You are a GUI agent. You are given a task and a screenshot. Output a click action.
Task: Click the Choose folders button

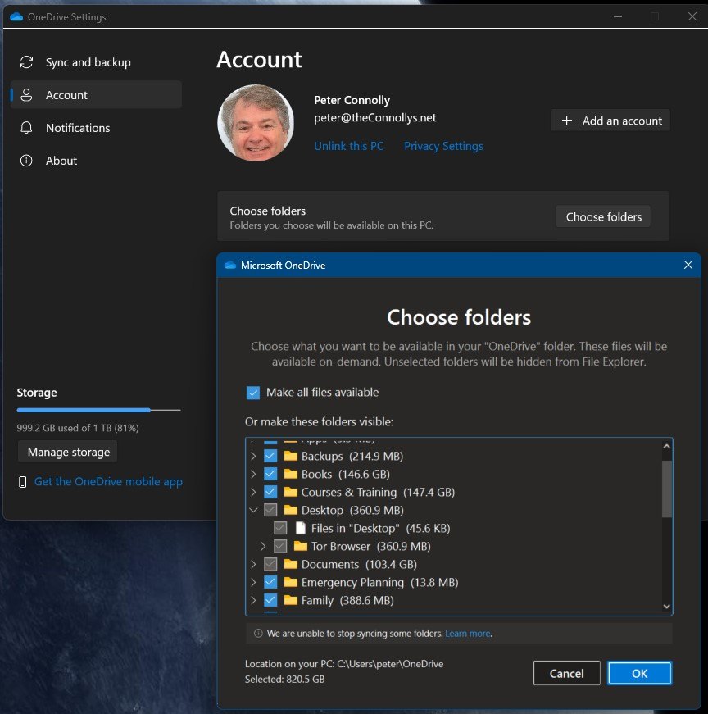coord(603,216)
